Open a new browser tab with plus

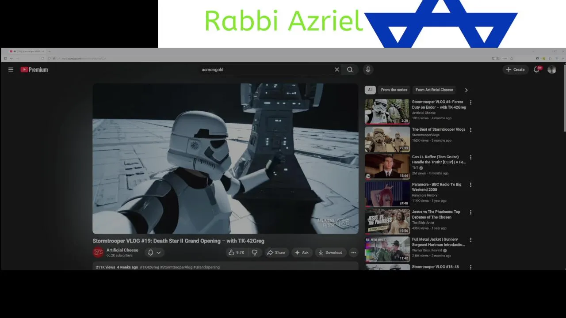click(49, 51)
